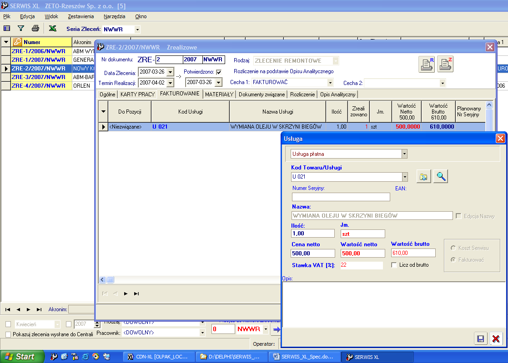The width and height of the screenshot is (508, 363).
Task: Expand the Cecha 2 dropdown
Action: [443, 83]
